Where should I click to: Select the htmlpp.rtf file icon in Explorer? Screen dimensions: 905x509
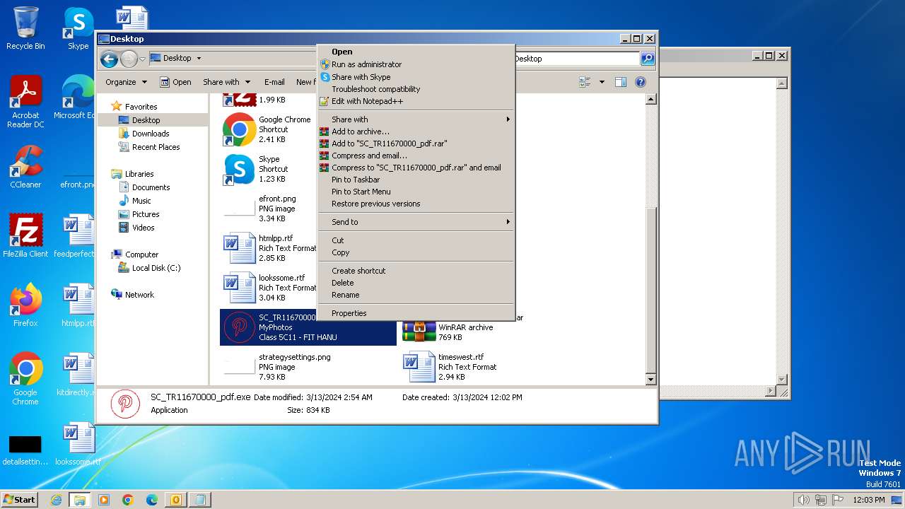click(239, 248)
